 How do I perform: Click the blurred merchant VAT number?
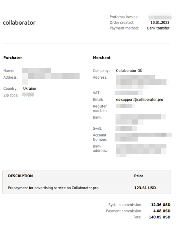pyautogui.click(x=129, y=93)
